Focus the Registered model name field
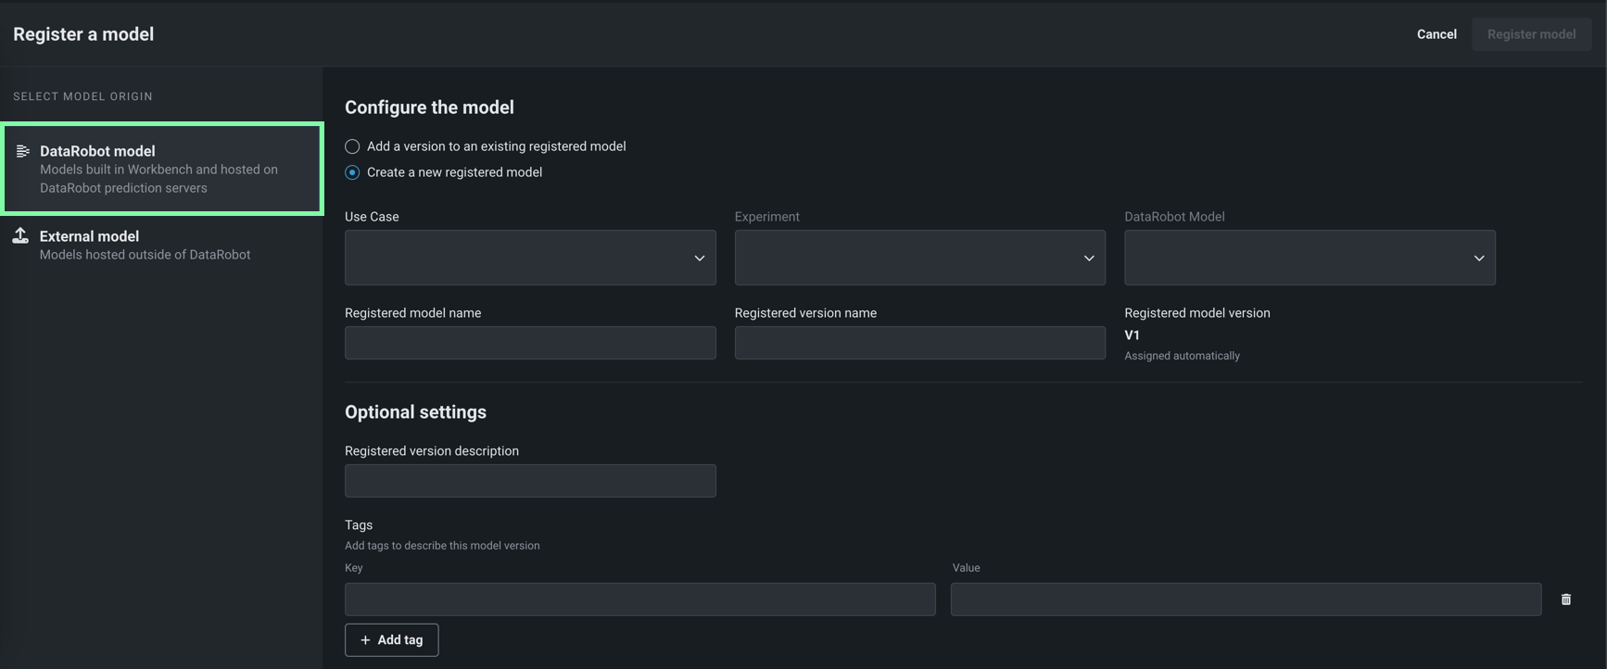The image size is (1607, 669). [530, 343]
